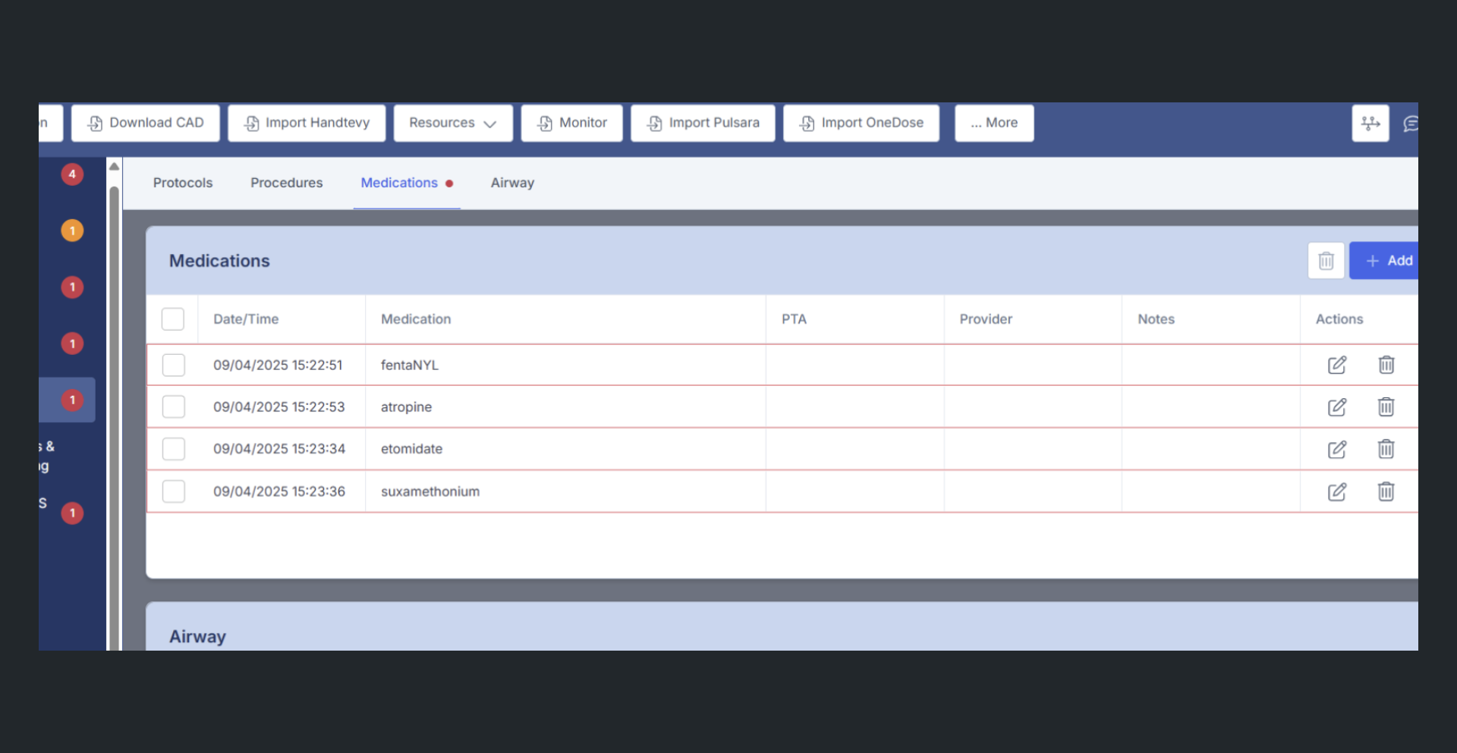1457x753 pixels.
Task: Delete the fentaNYL medication row
Action: tap(1386, 365)
